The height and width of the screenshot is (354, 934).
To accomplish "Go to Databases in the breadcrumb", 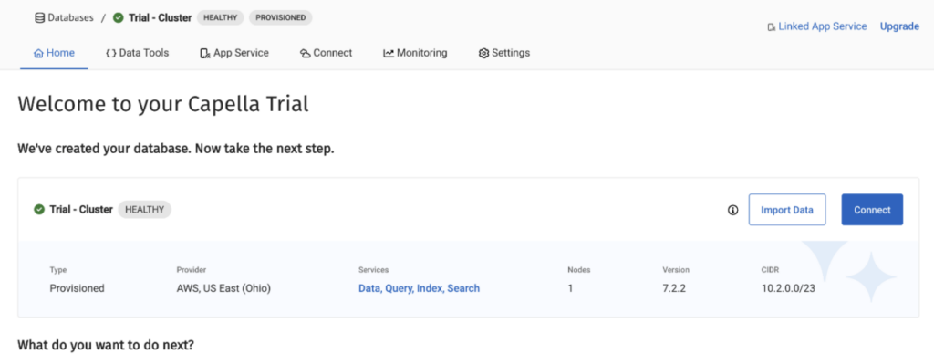I will pos(70,18).
